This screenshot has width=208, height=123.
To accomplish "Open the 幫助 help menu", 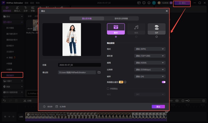I will pos(38,3).
